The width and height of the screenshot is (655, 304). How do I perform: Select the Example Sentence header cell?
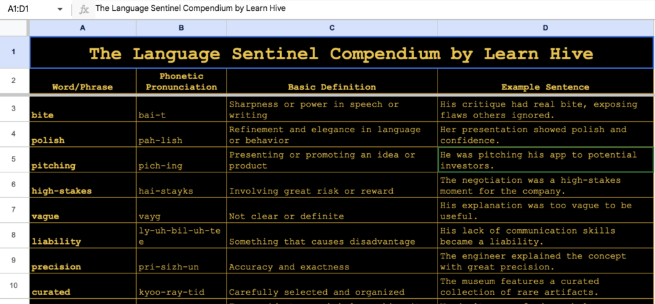coord(546,81)
